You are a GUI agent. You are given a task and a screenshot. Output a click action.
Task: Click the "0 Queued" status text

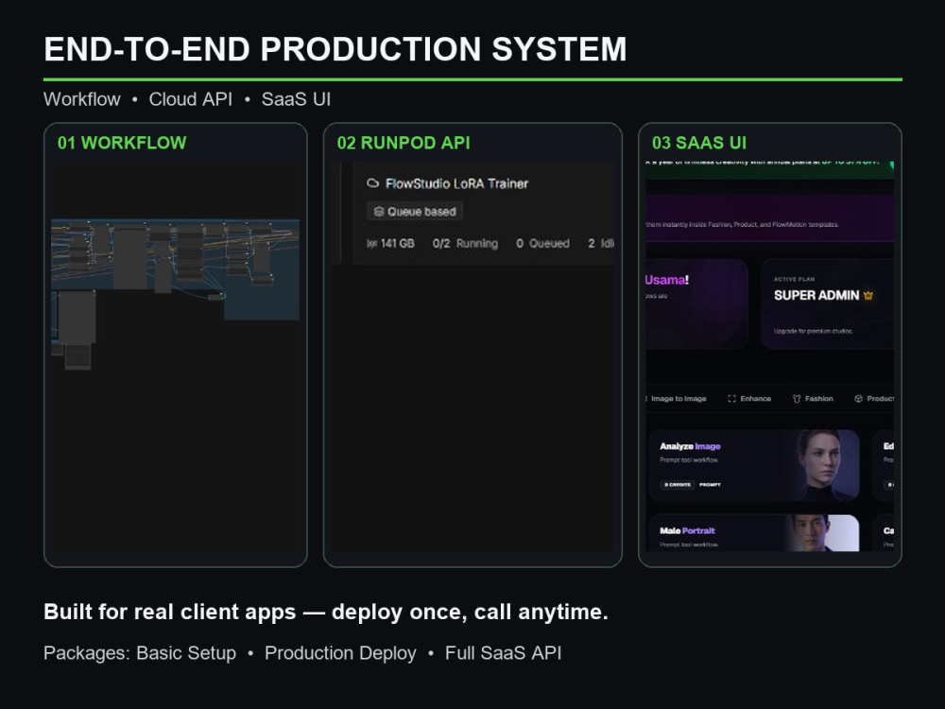[542, 244]
